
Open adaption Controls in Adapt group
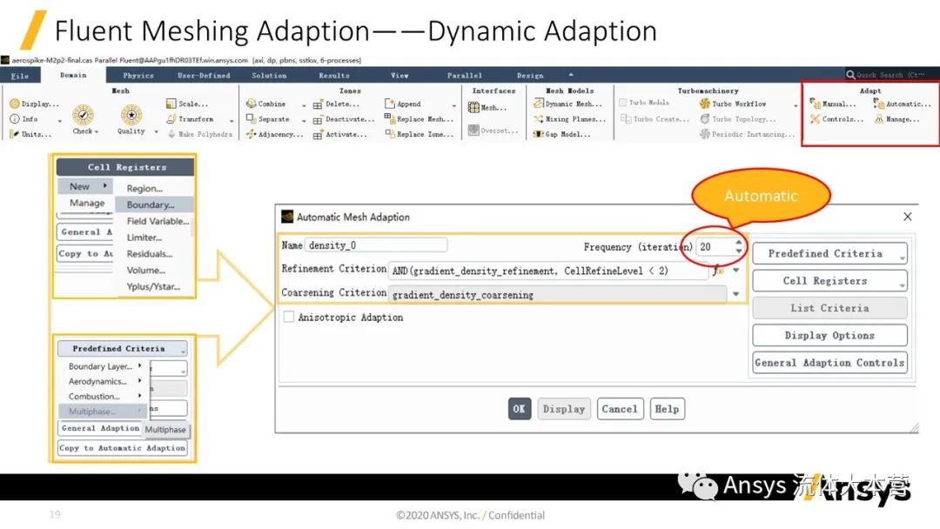(836, 118)
